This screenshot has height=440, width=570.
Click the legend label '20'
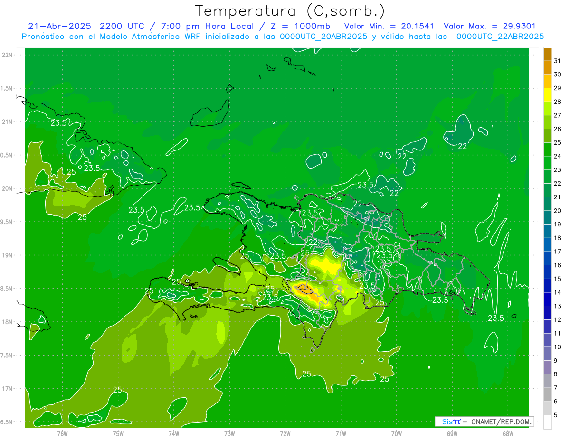(557, 211)
